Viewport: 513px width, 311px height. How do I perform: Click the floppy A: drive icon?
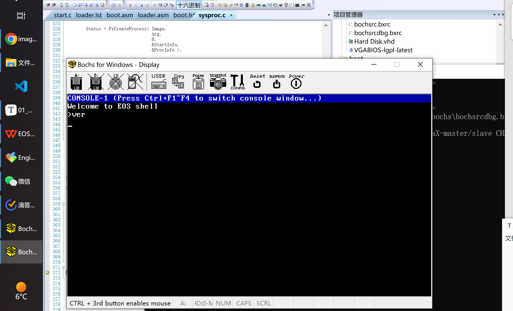[x=76, y=82]
